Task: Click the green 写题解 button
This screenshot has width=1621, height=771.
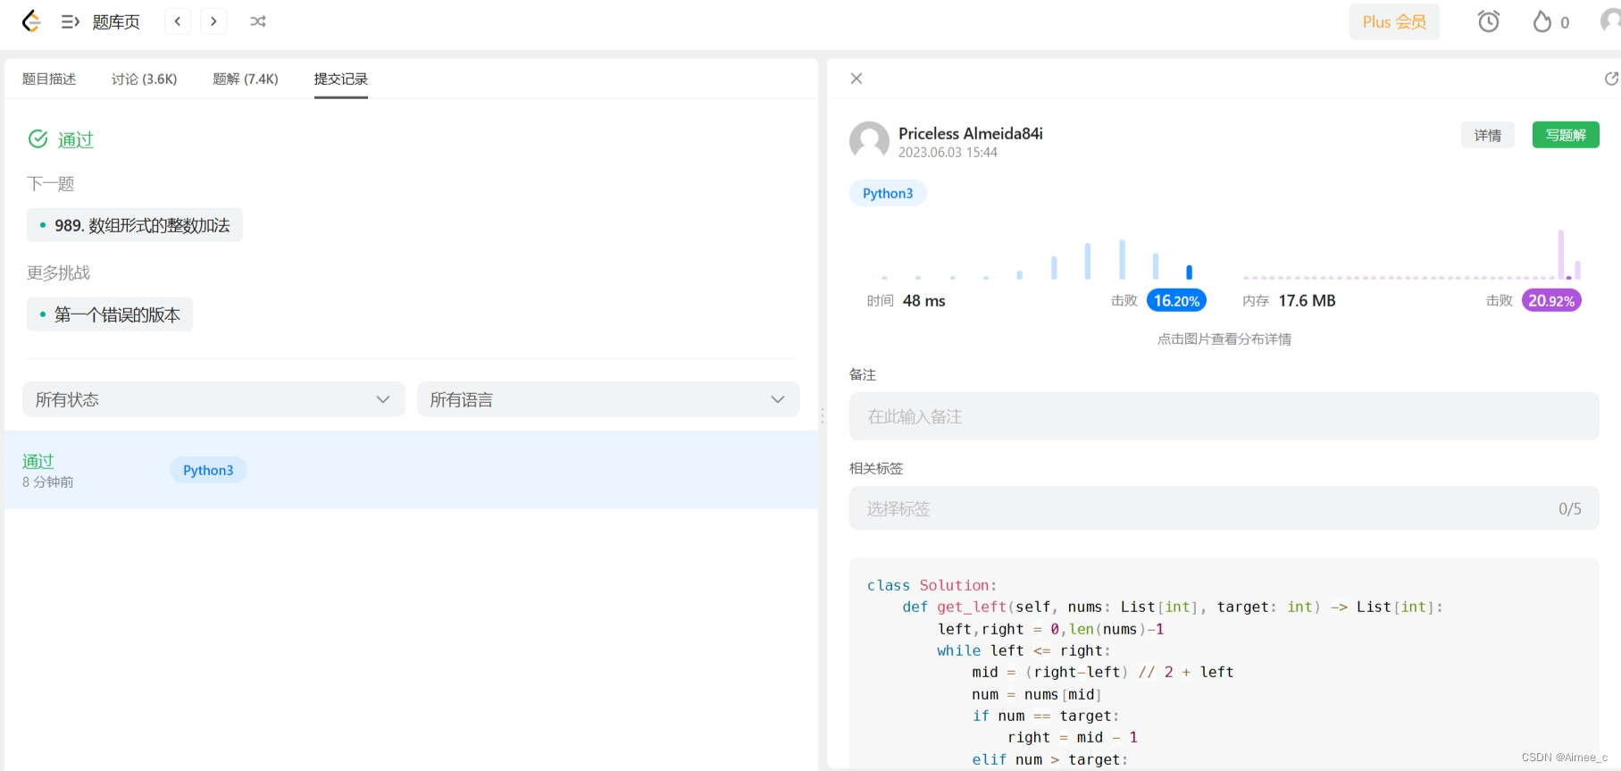Action: [x=1566, y=135]
